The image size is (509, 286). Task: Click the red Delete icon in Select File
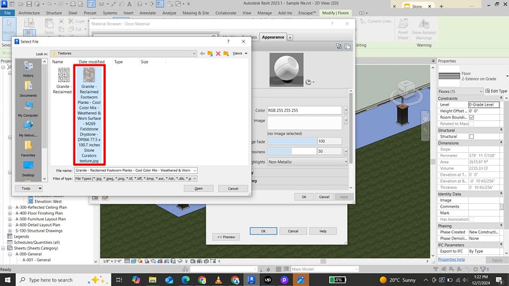[x=218, y=54]
